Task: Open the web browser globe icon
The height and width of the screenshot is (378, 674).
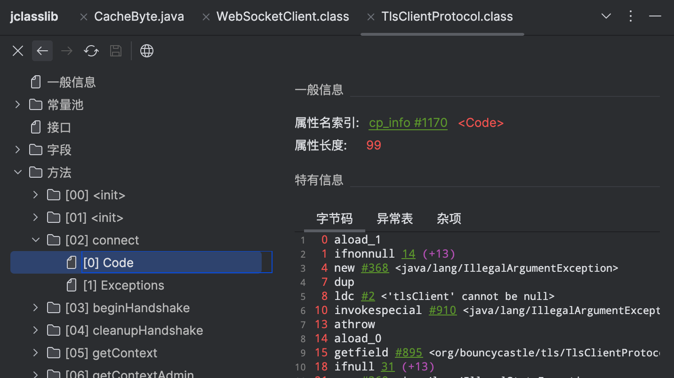Action: (x=147, y=51)
